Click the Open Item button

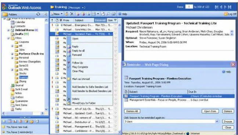pyautogui.click(x=210, y=111)
